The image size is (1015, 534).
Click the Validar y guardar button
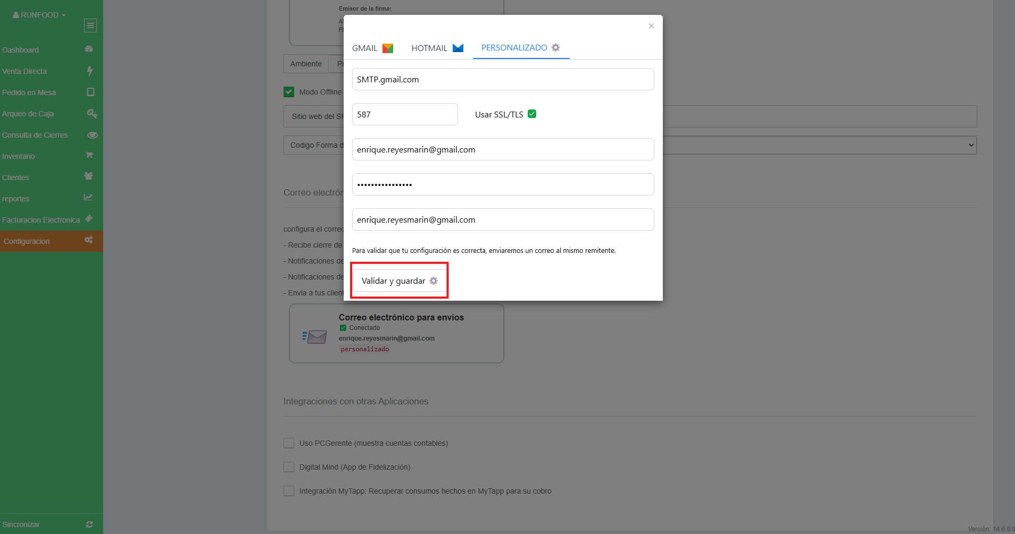tap(400, 281)
